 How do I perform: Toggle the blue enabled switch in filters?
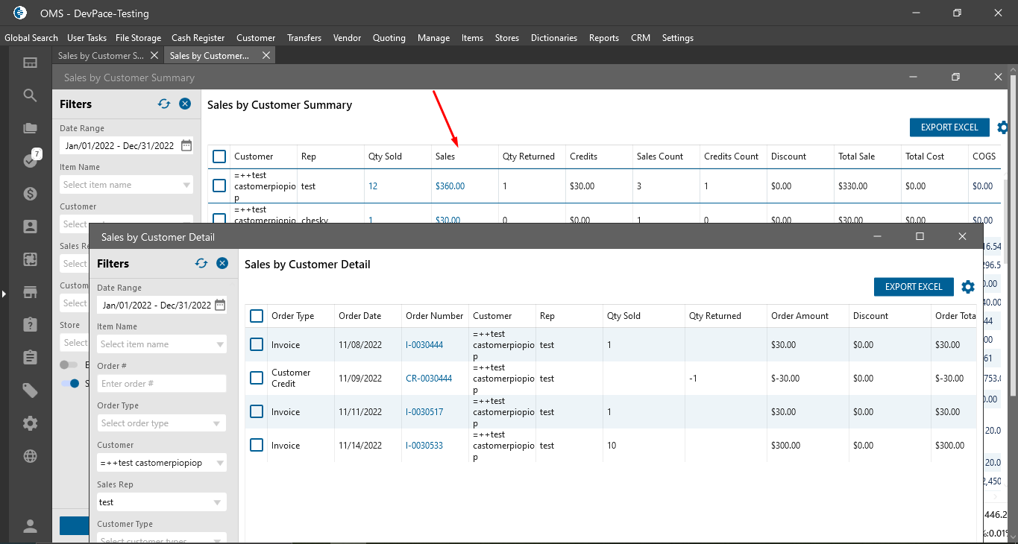71,384
